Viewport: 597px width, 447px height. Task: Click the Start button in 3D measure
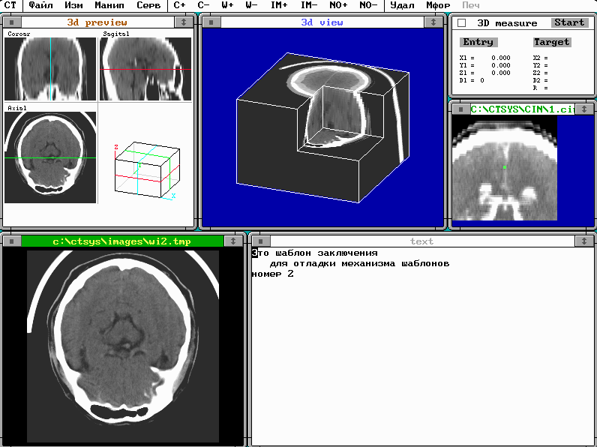pos(569,22)
